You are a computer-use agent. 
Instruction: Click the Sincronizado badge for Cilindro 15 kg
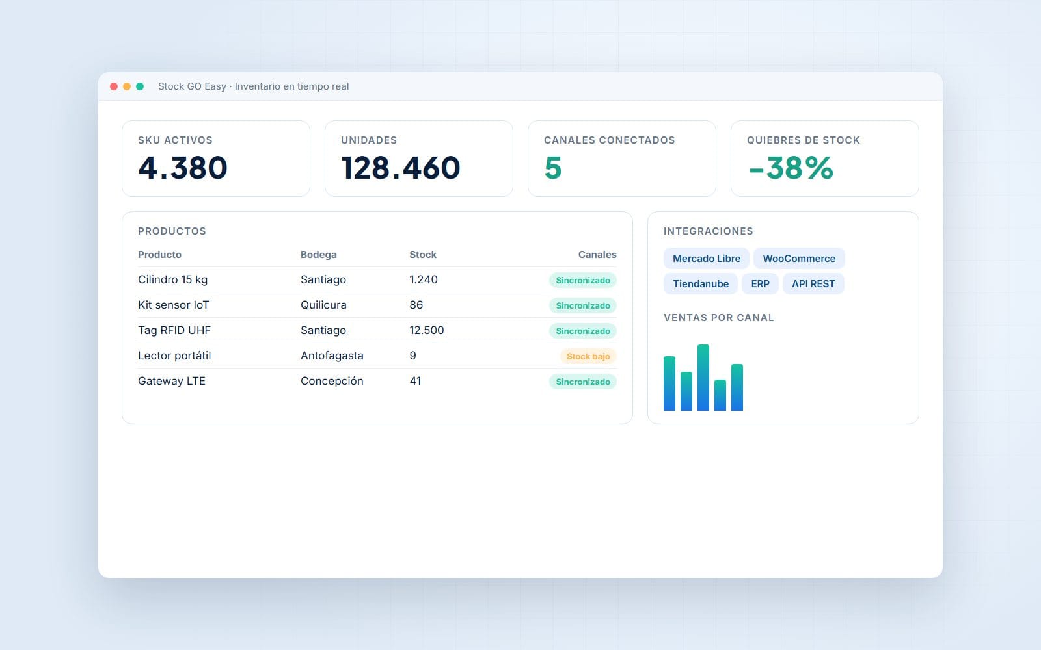(x=583, y=280)
